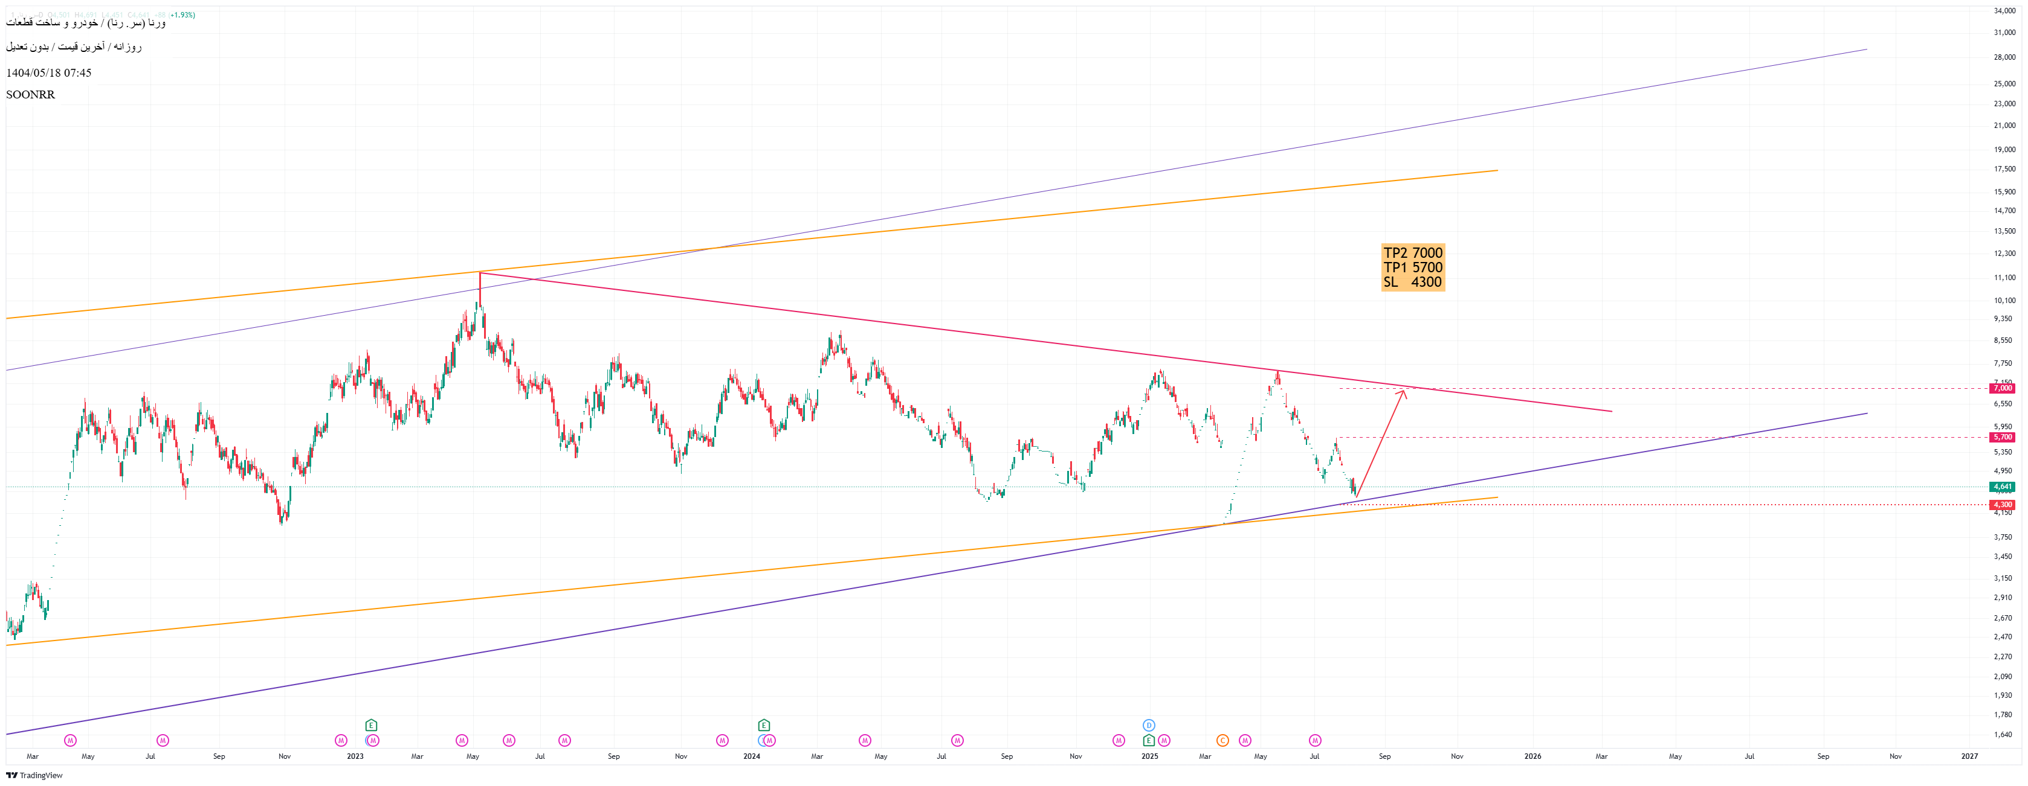Click the M marker right of the 2025 E marker
The image size is (2028, 786).
tap(1164, 740)
